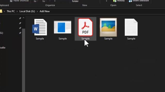This screenshot has height=92, width=165.
Task: Click the Adil New breadcrumb segment
Action: tap(45, 11)
